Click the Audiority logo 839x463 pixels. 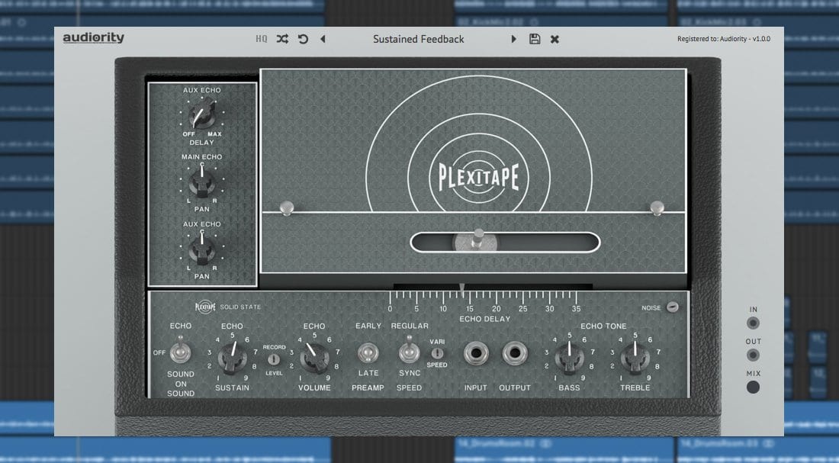(94, 37)
